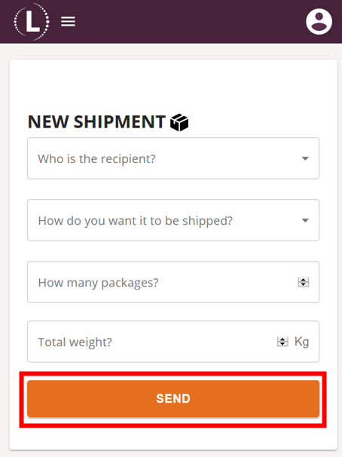Focus the 'Total weight?' input field
The height and width of the screenshot is (457, 342).
coord(173,342)
